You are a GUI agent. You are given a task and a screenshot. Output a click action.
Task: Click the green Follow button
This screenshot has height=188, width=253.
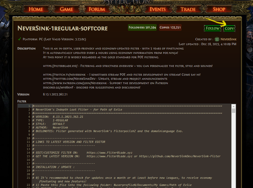[x=212, y=28]
